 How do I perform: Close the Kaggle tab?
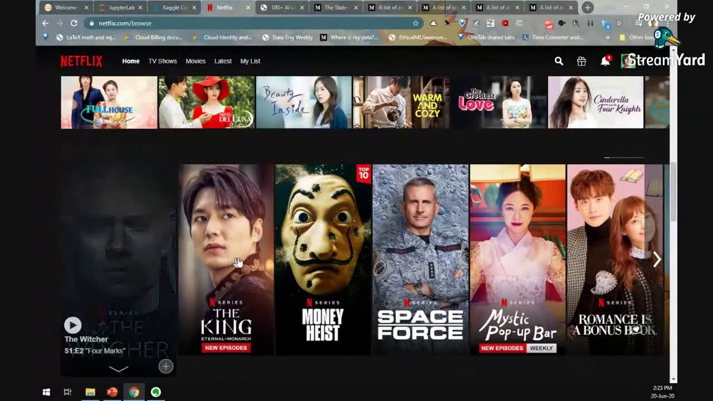(193, 8)
